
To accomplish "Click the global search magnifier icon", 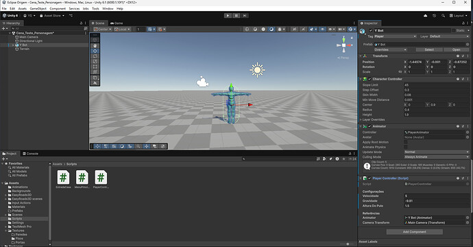I will 443,15.
